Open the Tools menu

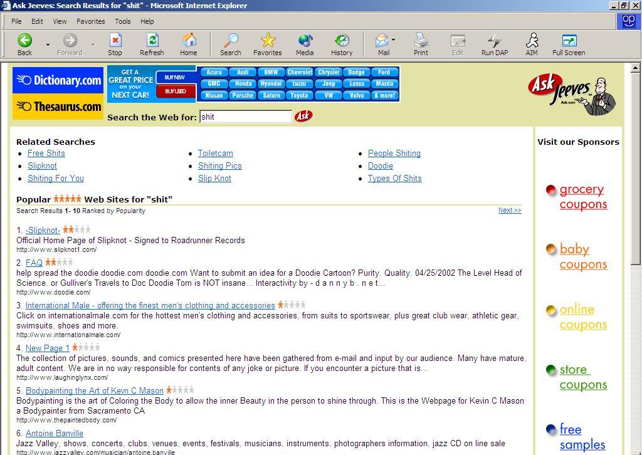point(123,21)
